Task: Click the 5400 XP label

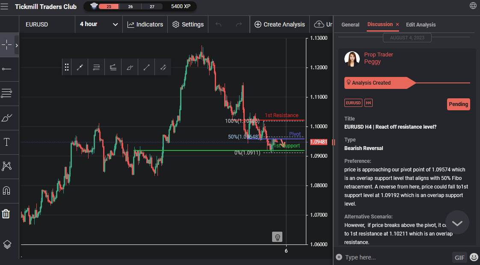Action: pyautogui.click(x=181, y=6)
